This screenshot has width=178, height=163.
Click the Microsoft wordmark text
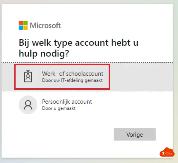coord(45,25)
